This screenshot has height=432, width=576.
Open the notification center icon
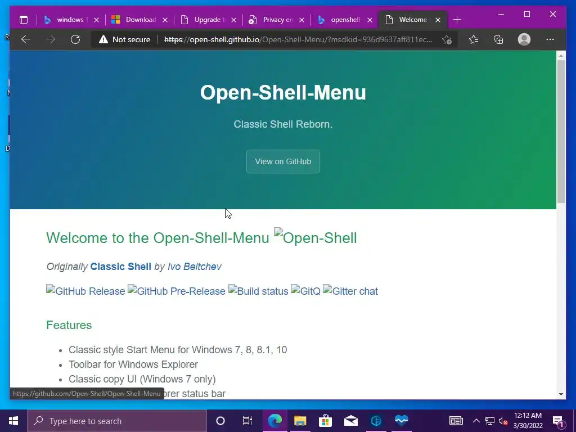558,421
